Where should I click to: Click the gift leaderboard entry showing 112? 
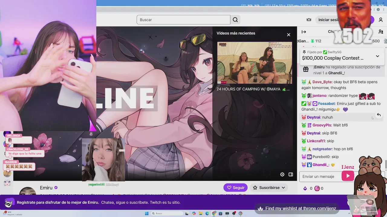pyautogui.click(x=316, y=41)
